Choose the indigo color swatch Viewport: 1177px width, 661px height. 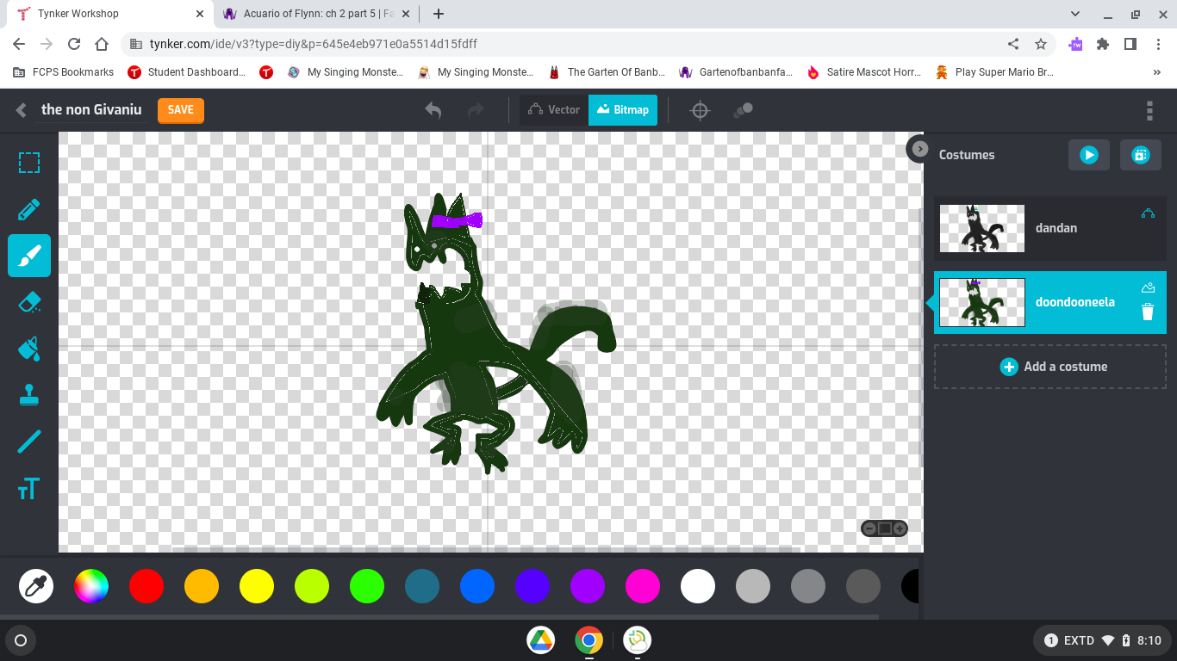pyautogui.click(x=532, y=586)
